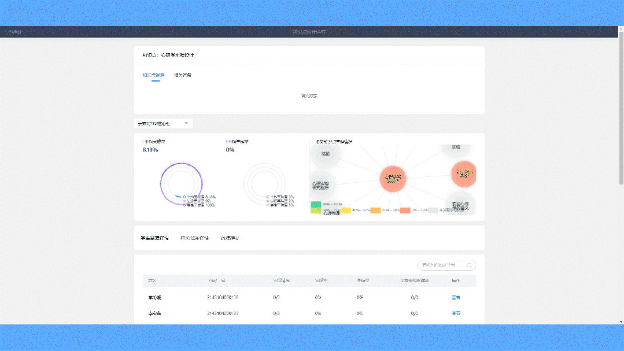Viewport: 624px width, 351px height.
Task: Click the gray 结论 node in knowledge graph
Action: (324, 154)
